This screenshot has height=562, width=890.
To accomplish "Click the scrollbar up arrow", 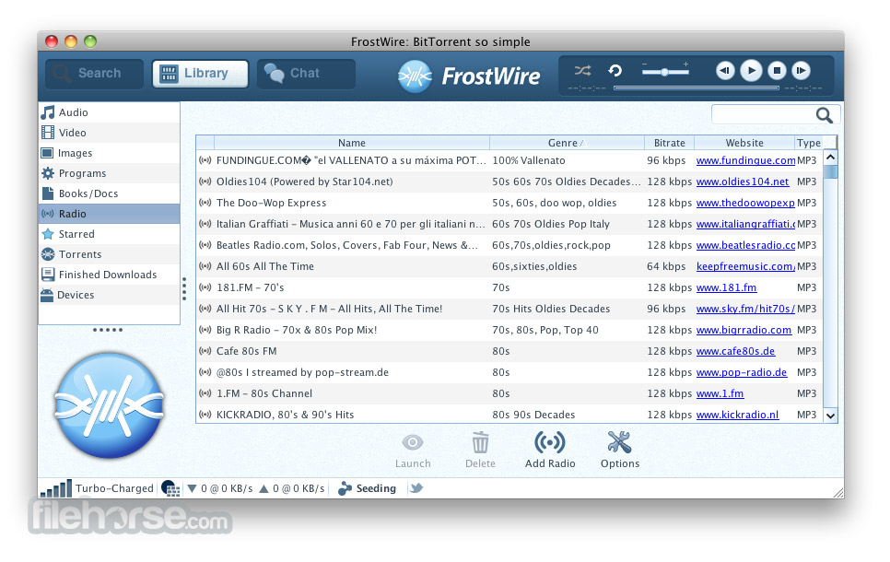I will click(830, 158).
